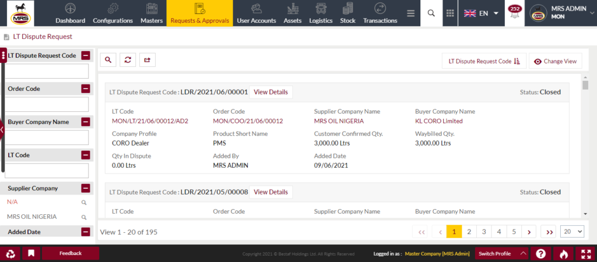This screenshot has height=262, width=597.
Task: Collapse the Added Date filter
Action: click(x=86, y=232)
